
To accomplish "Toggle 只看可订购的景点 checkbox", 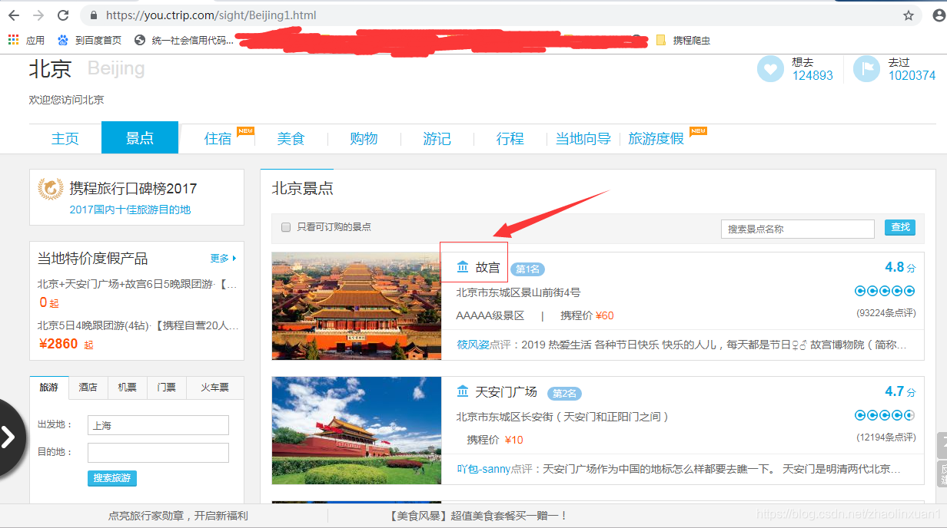I will click(286, 227).
